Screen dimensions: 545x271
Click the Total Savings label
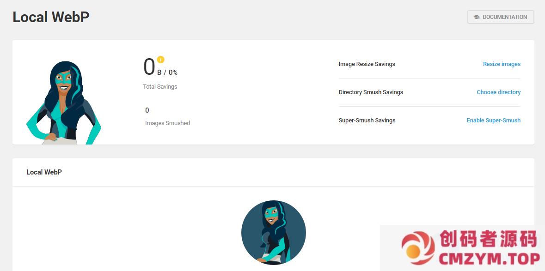[160, 87]
